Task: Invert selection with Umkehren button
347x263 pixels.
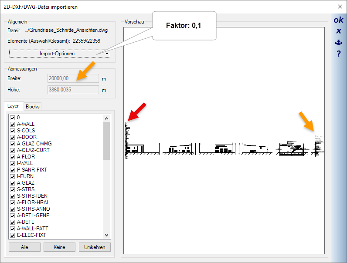Action: pos(95,247)
